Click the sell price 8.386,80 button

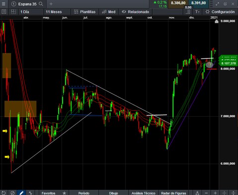tap(178, 3)
